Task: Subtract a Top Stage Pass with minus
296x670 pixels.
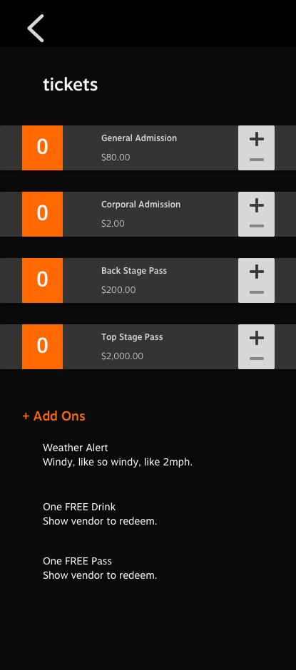Action: pyautogui.click(x=256, y=359)
